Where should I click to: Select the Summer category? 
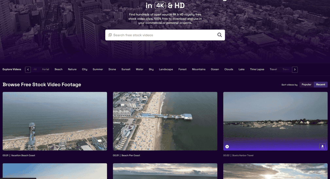98,69
